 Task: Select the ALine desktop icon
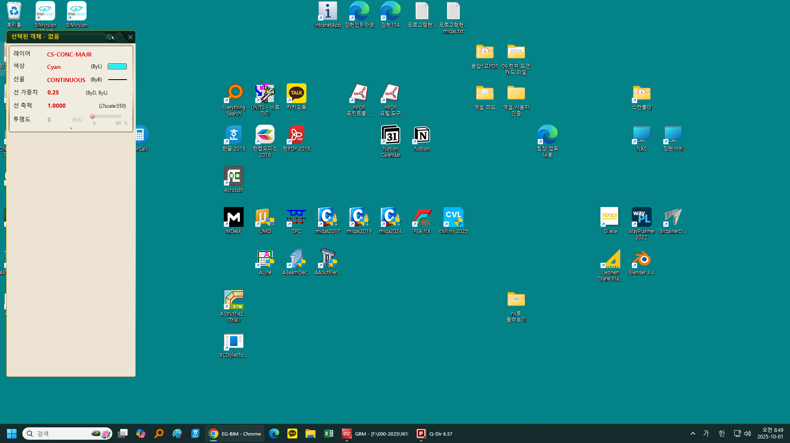tap(265, 262)
